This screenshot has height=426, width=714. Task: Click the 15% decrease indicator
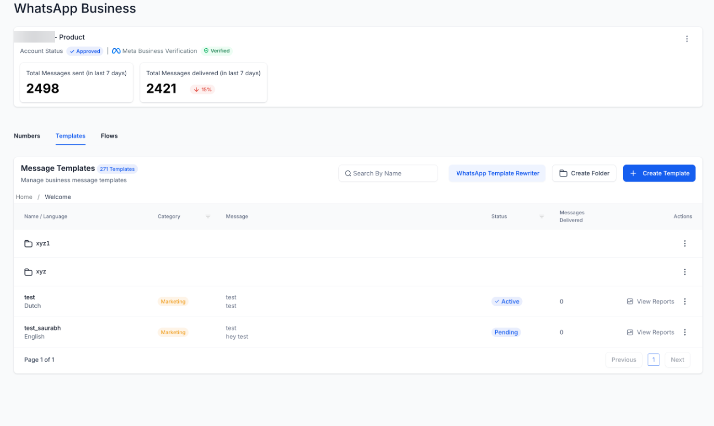(203, 89)
